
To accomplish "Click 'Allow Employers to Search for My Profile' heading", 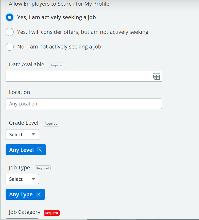I will [59, 4].
